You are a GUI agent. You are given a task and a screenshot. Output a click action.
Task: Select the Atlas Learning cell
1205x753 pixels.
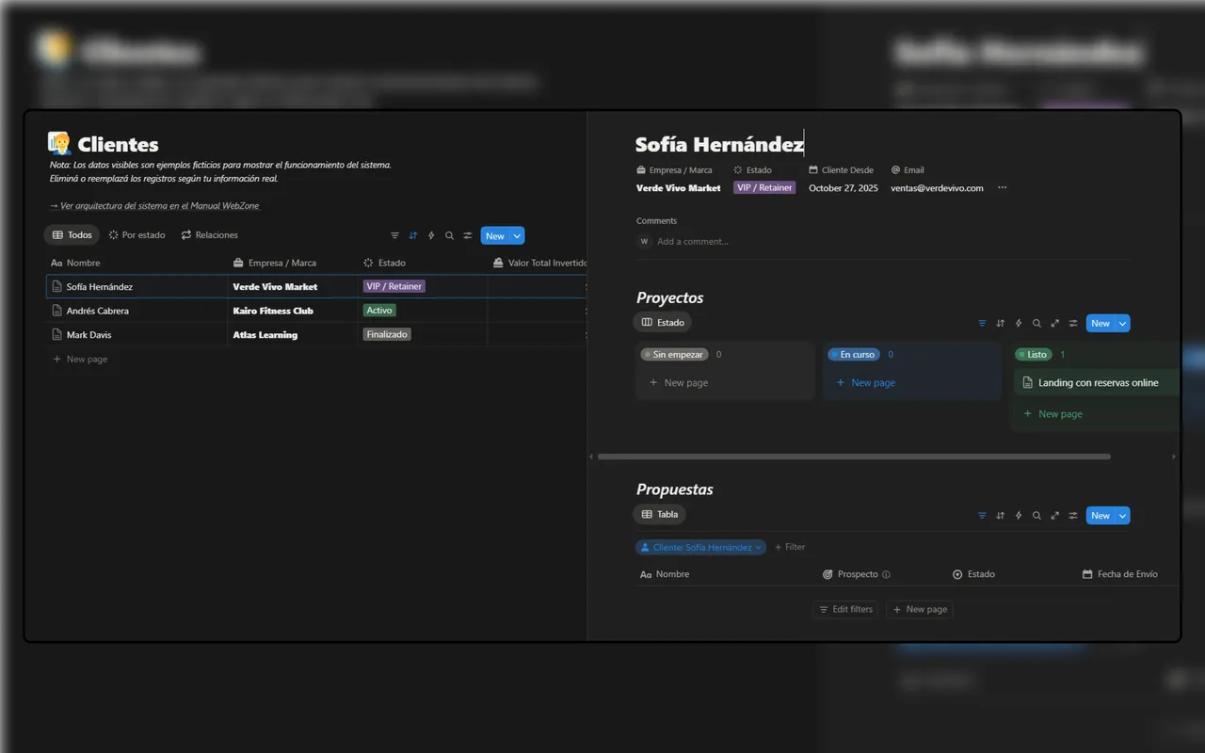292,335
